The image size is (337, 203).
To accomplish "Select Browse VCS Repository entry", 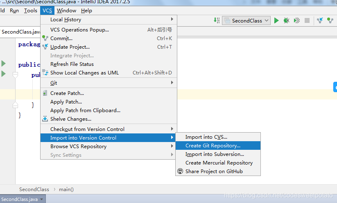I will [109, 146].
